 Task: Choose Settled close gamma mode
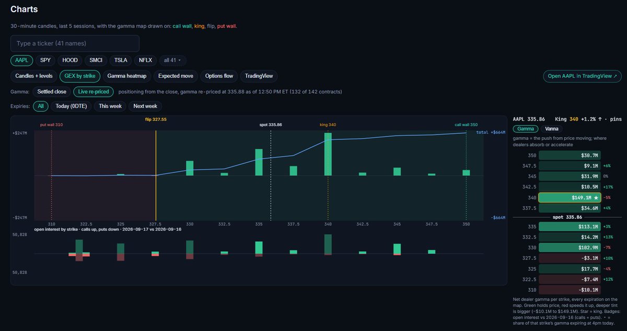[x=52, y=91]
